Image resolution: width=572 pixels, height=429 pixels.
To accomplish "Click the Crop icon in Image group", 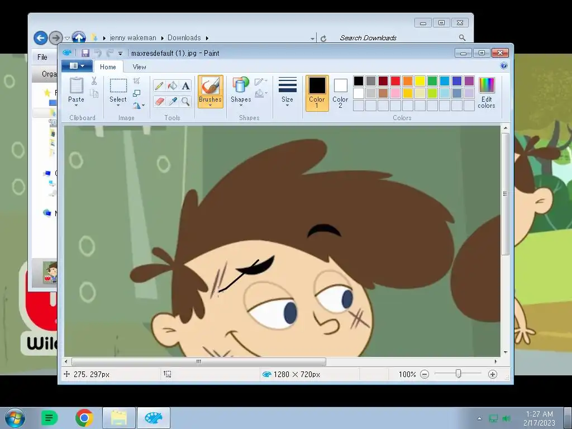I will pyautogui.click(x=136, y=81).
